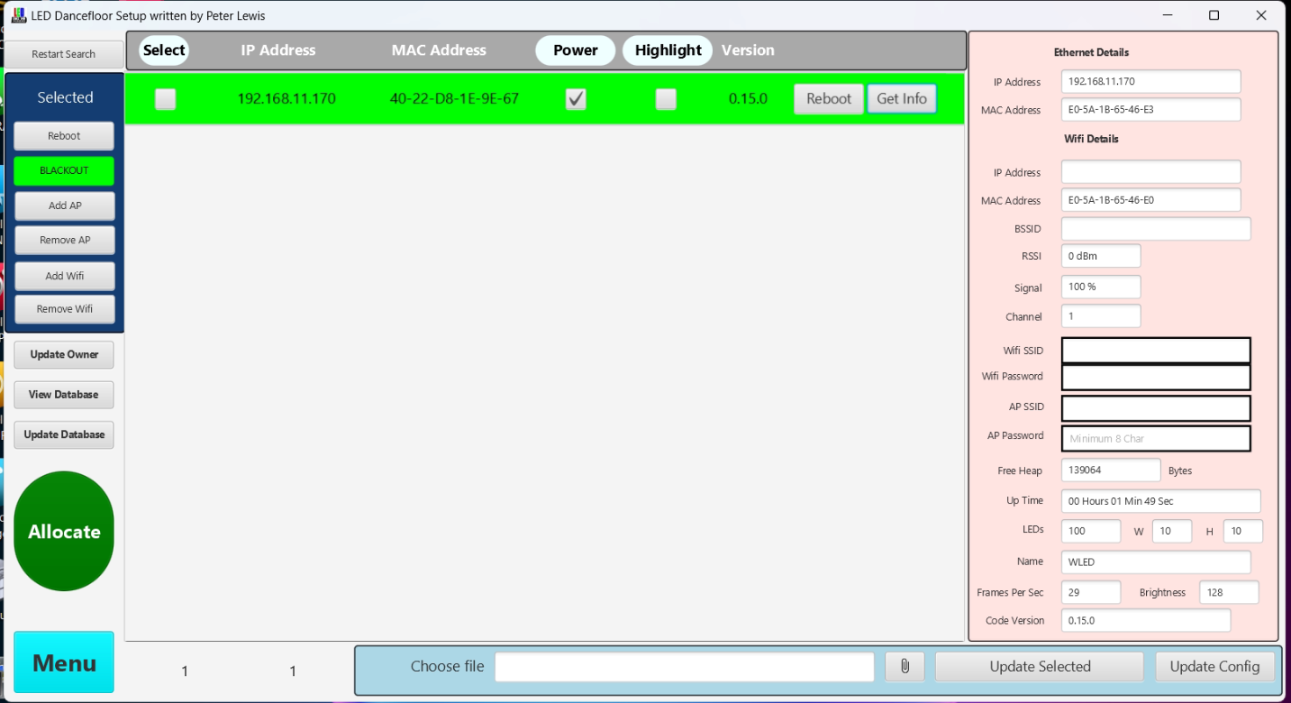
Task: Click the Wifi Details heading
Action: 1091,139
